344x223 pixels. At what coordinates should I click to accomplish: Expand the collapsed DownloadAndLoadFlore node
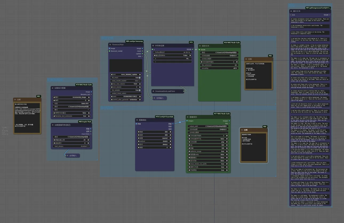154,91
